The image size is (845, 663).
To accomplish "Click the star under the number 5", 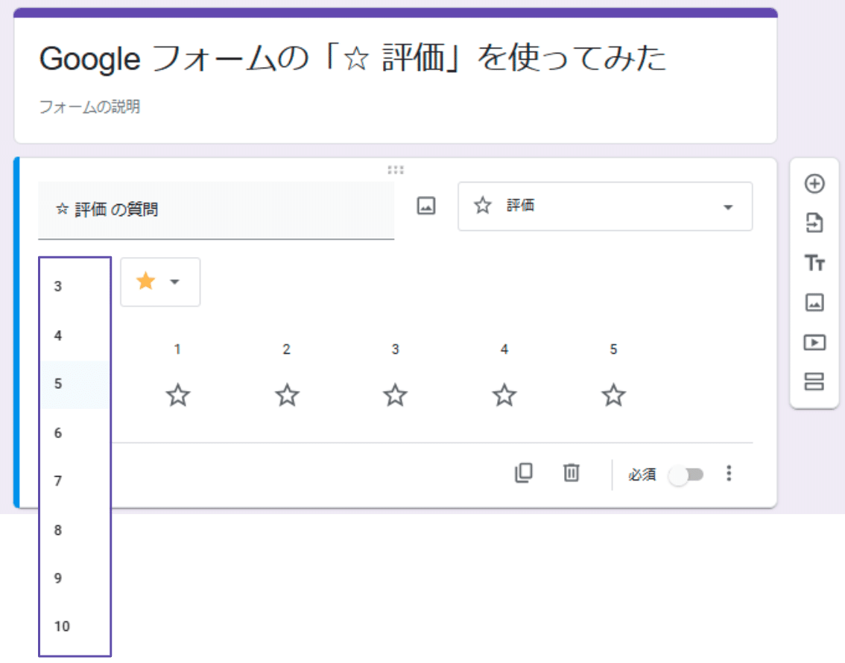I will tap(613, 396).
